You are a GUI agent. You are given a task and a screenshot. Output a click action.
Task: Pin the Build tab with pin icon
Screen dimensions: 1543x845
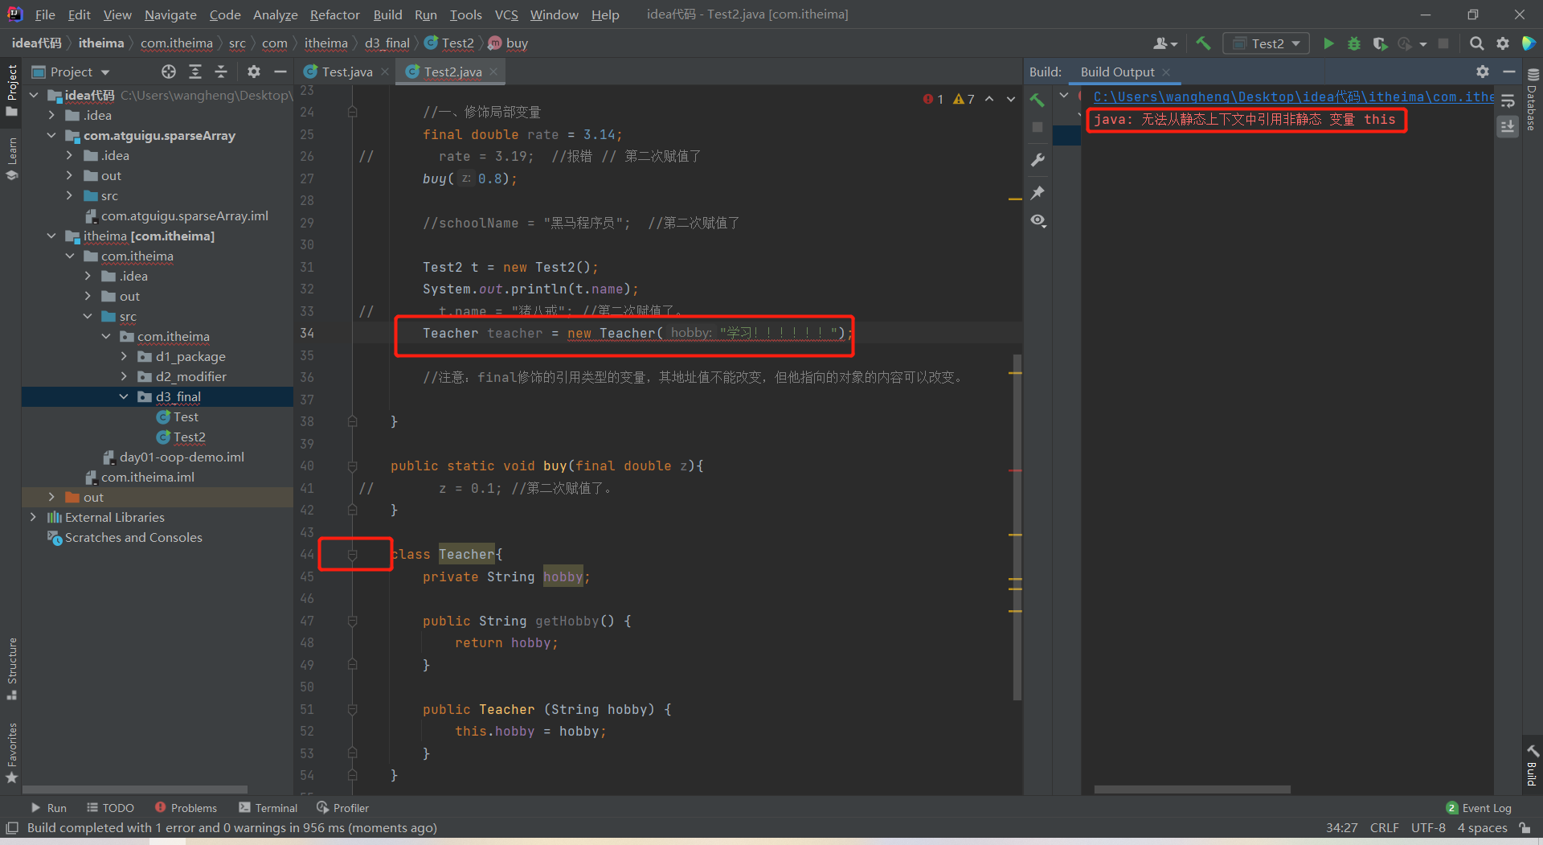click(x=1038, y=192)
